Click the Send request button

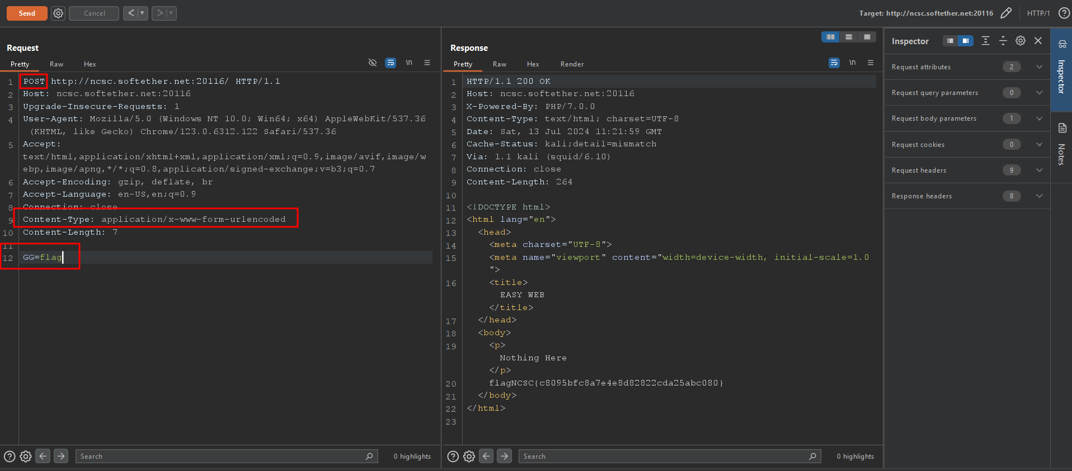click(26, 13)
